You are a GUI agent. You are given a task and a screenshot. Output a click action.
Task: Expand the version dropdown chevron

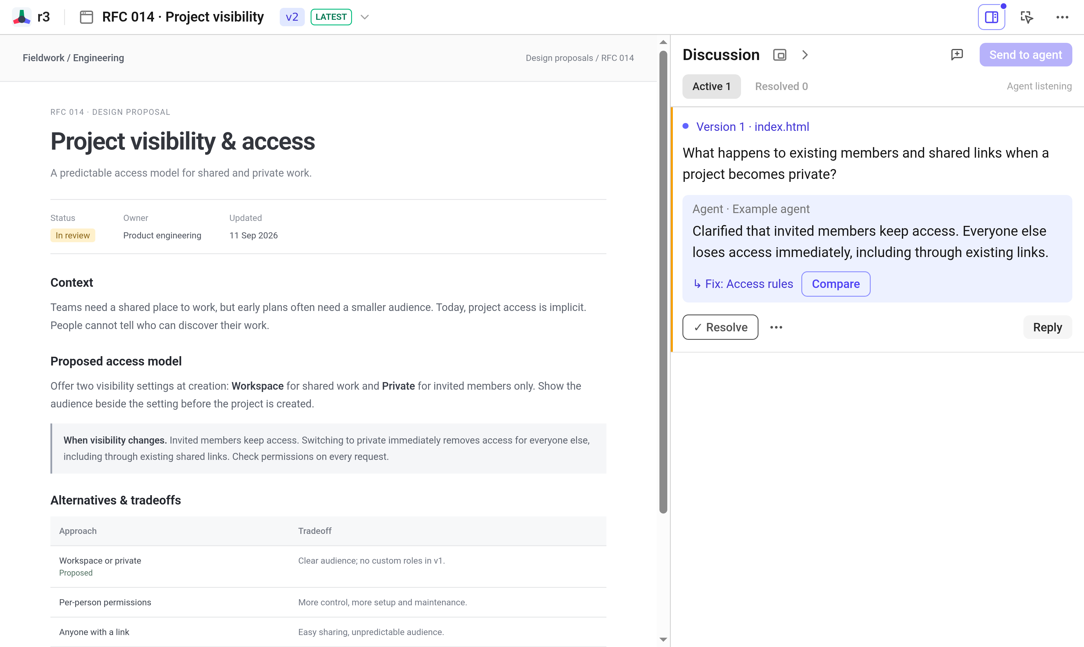coord(365,17)
